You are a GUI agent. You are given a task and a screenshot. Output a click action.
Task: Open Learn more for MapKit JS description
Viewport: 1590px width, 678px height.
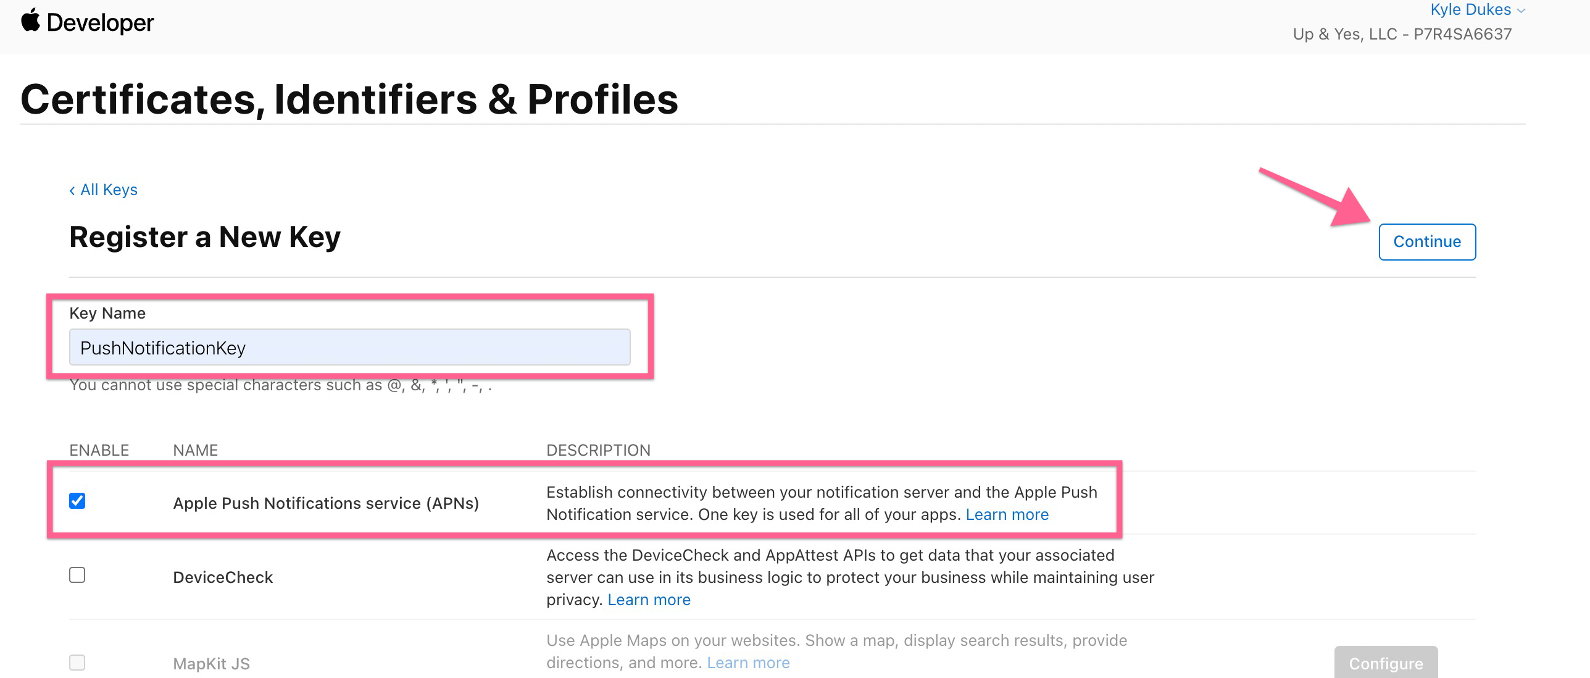pos(748,663)
